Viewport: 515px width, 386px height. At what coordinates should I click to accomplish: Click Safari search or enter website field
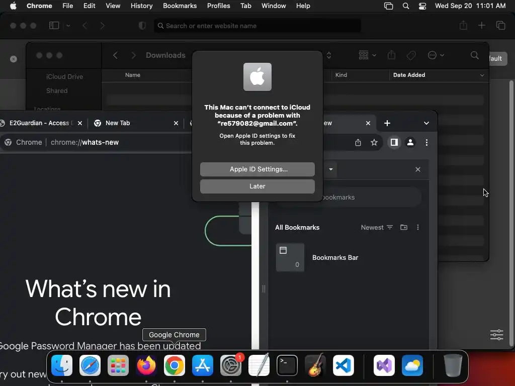tap(257, 26)
